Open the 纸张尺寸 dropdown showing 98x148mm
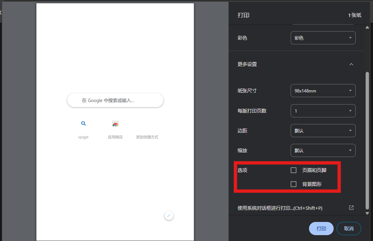The height and width of the screenshot is (241, 373). point(323,91)
